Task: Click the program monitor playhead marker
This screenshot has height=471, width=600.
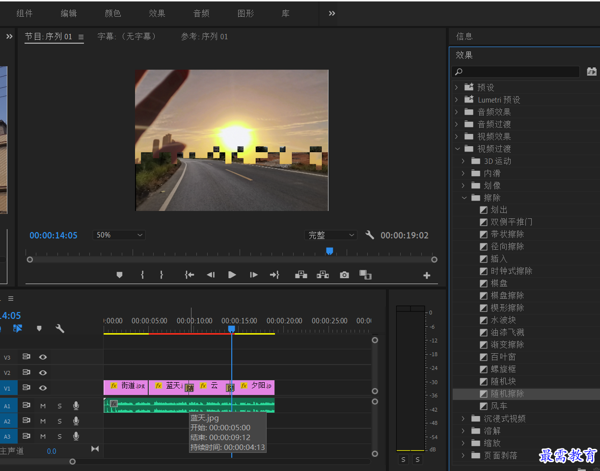Action: (329, 251)
